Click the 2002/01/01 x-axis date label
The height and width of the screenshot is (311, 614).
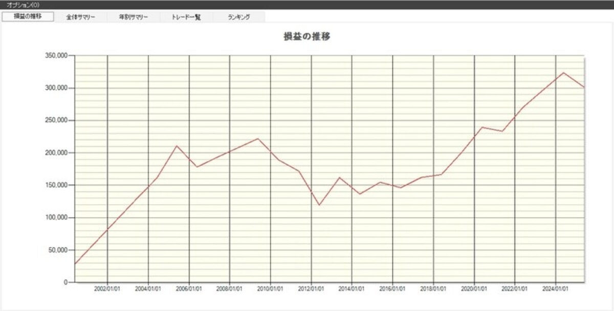[107, 289]
